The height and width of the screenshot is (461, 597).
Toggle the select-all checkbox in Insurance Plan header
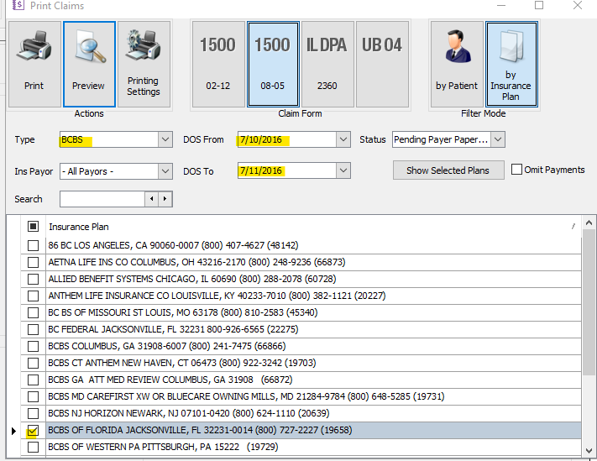[33, 227]
